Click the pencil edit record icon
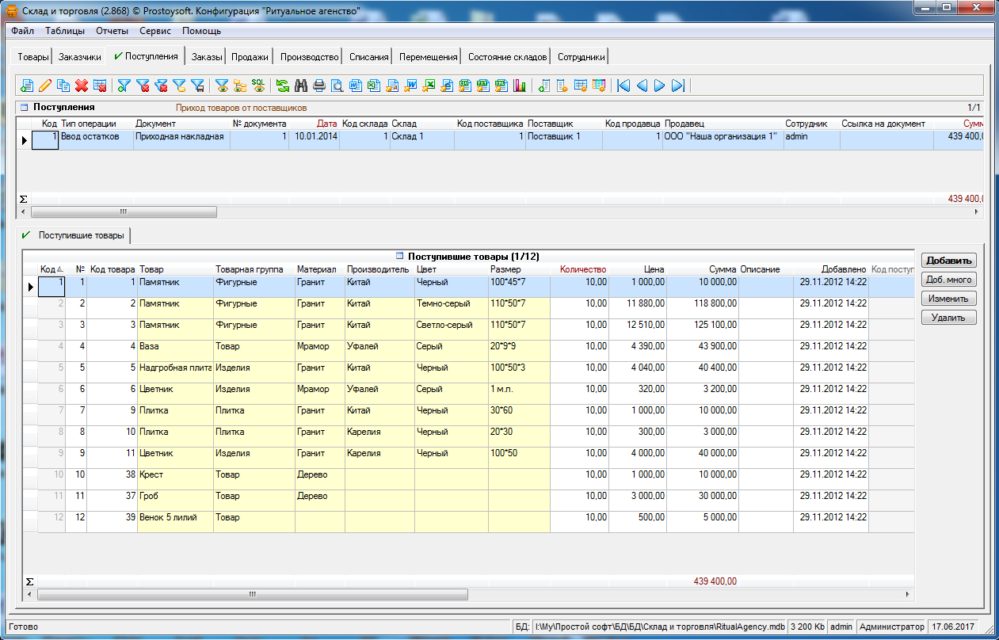The image size is (999, 640). 45,86
